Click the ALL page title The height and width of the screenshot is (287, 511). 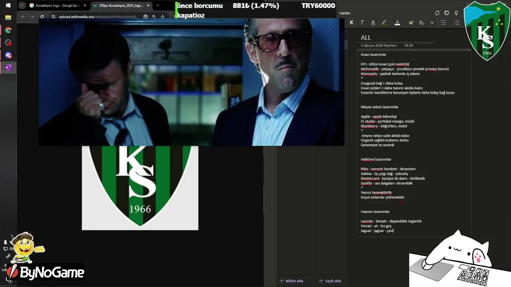[x=366, y=37]
